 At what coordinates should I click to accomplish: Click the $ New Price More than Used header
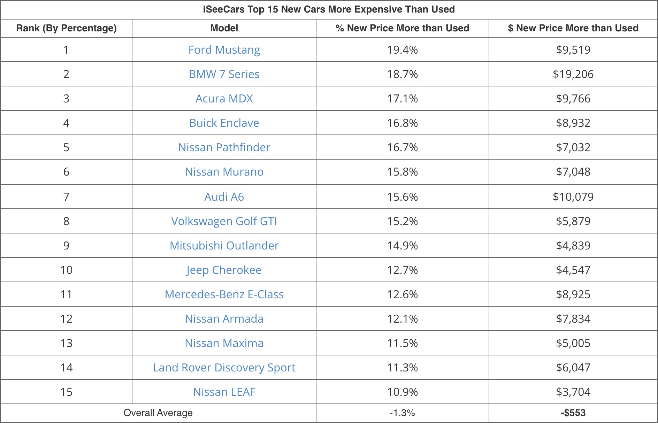(573, 28)
